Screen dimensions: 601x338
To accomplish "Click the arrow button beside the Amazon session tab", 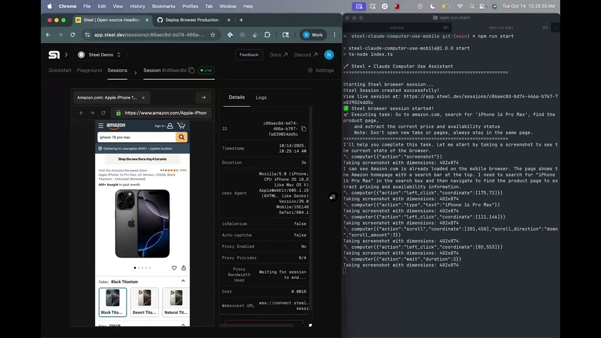I will point(203,98).
